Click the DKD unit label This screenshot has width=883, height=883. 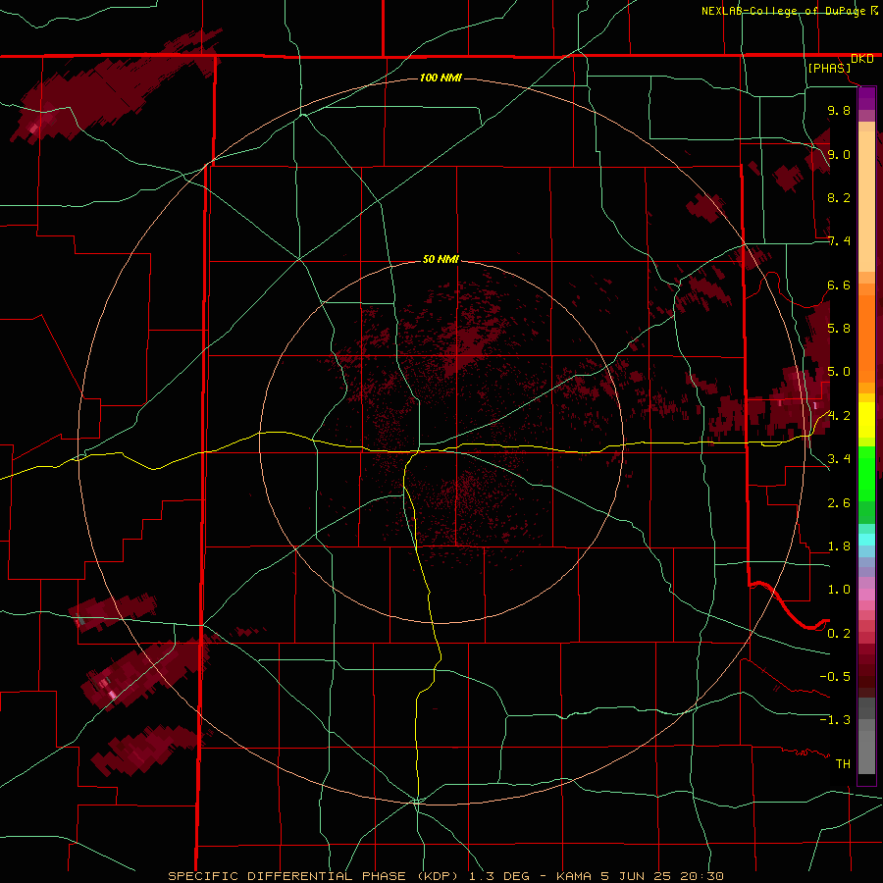[861, 59]
